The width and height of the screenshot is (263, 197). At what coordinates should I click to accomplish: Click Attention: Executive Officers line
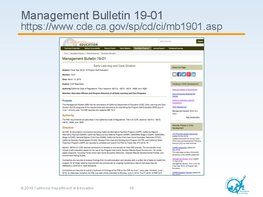[x=104, y=93]
